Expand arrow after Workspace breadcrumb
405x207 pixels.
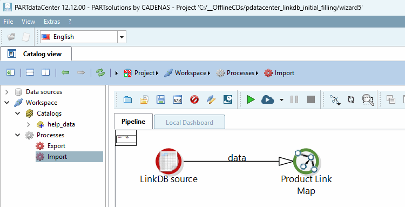pyautogui.click(x=208, y=74)
